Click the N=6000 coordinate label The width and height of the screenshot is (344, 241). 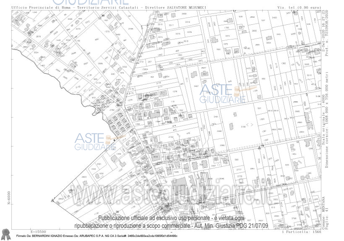(x=9, y=197)
